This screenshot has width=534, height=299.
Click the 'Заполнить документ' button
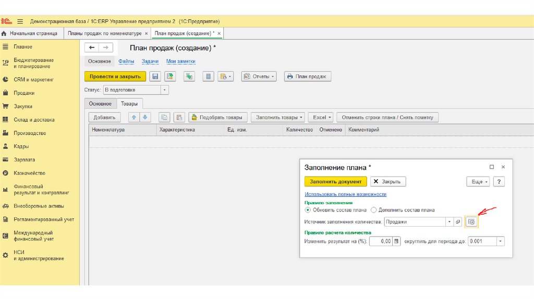[335, 182]
